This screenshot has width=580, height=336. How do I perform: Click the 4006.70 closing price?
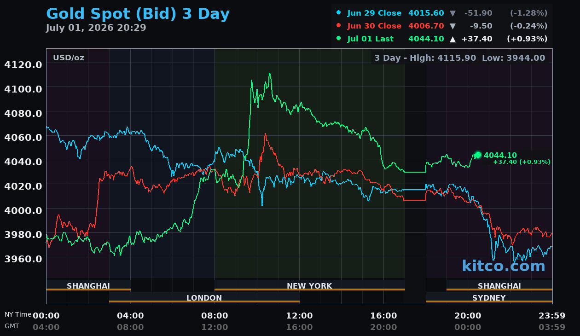pos(426,26)
